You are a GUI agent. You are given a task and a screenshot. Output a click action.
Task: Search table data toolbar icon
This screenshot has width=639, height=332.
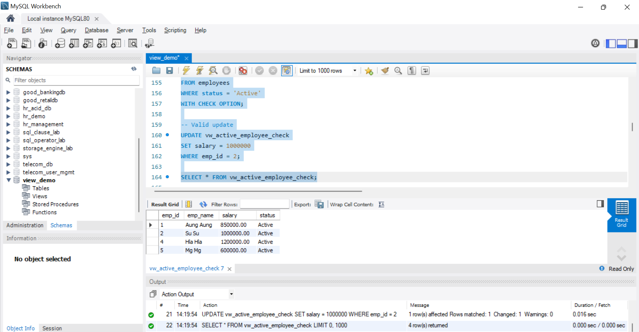click(x=133, y=43)
